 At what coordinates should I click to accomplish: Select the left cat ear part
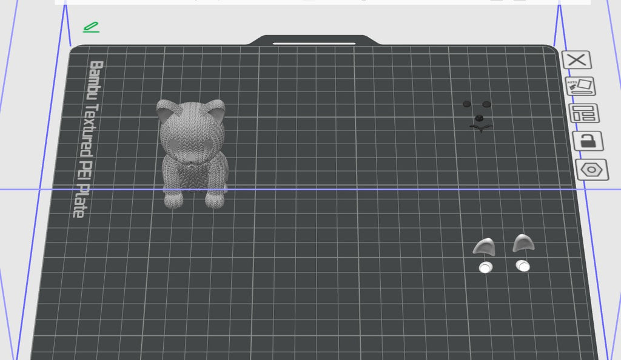pos(485,247)
